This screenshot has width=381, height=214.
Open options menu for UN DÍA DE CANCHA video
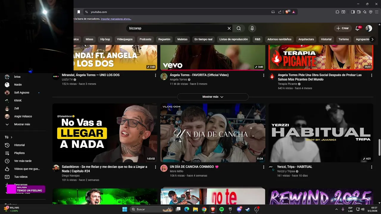tap(263, 167)
